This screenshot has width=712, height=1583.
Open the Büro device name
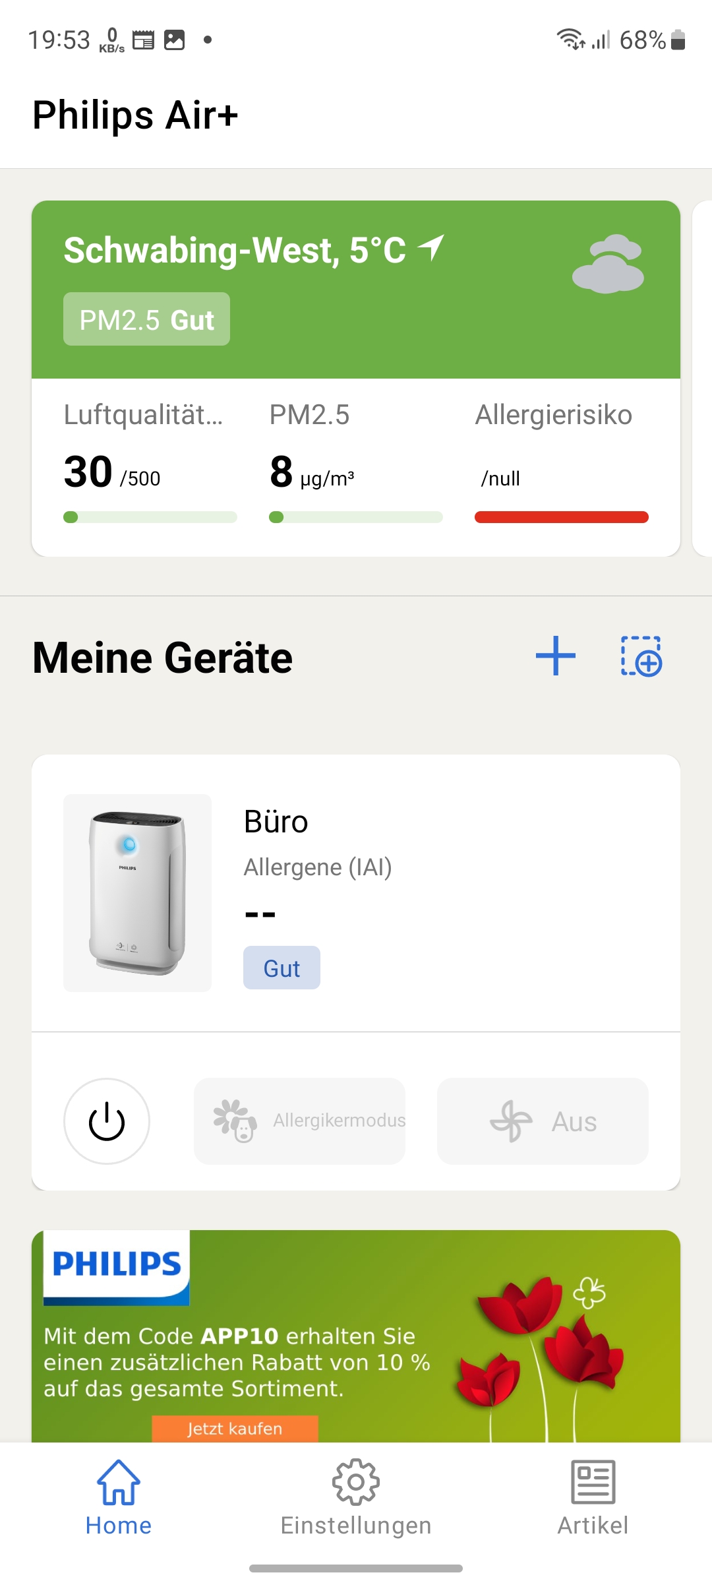pos(276,822)
